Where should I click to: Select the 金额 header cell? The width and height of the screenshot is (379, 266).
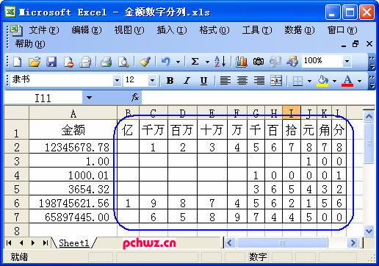tap(73, 130)
